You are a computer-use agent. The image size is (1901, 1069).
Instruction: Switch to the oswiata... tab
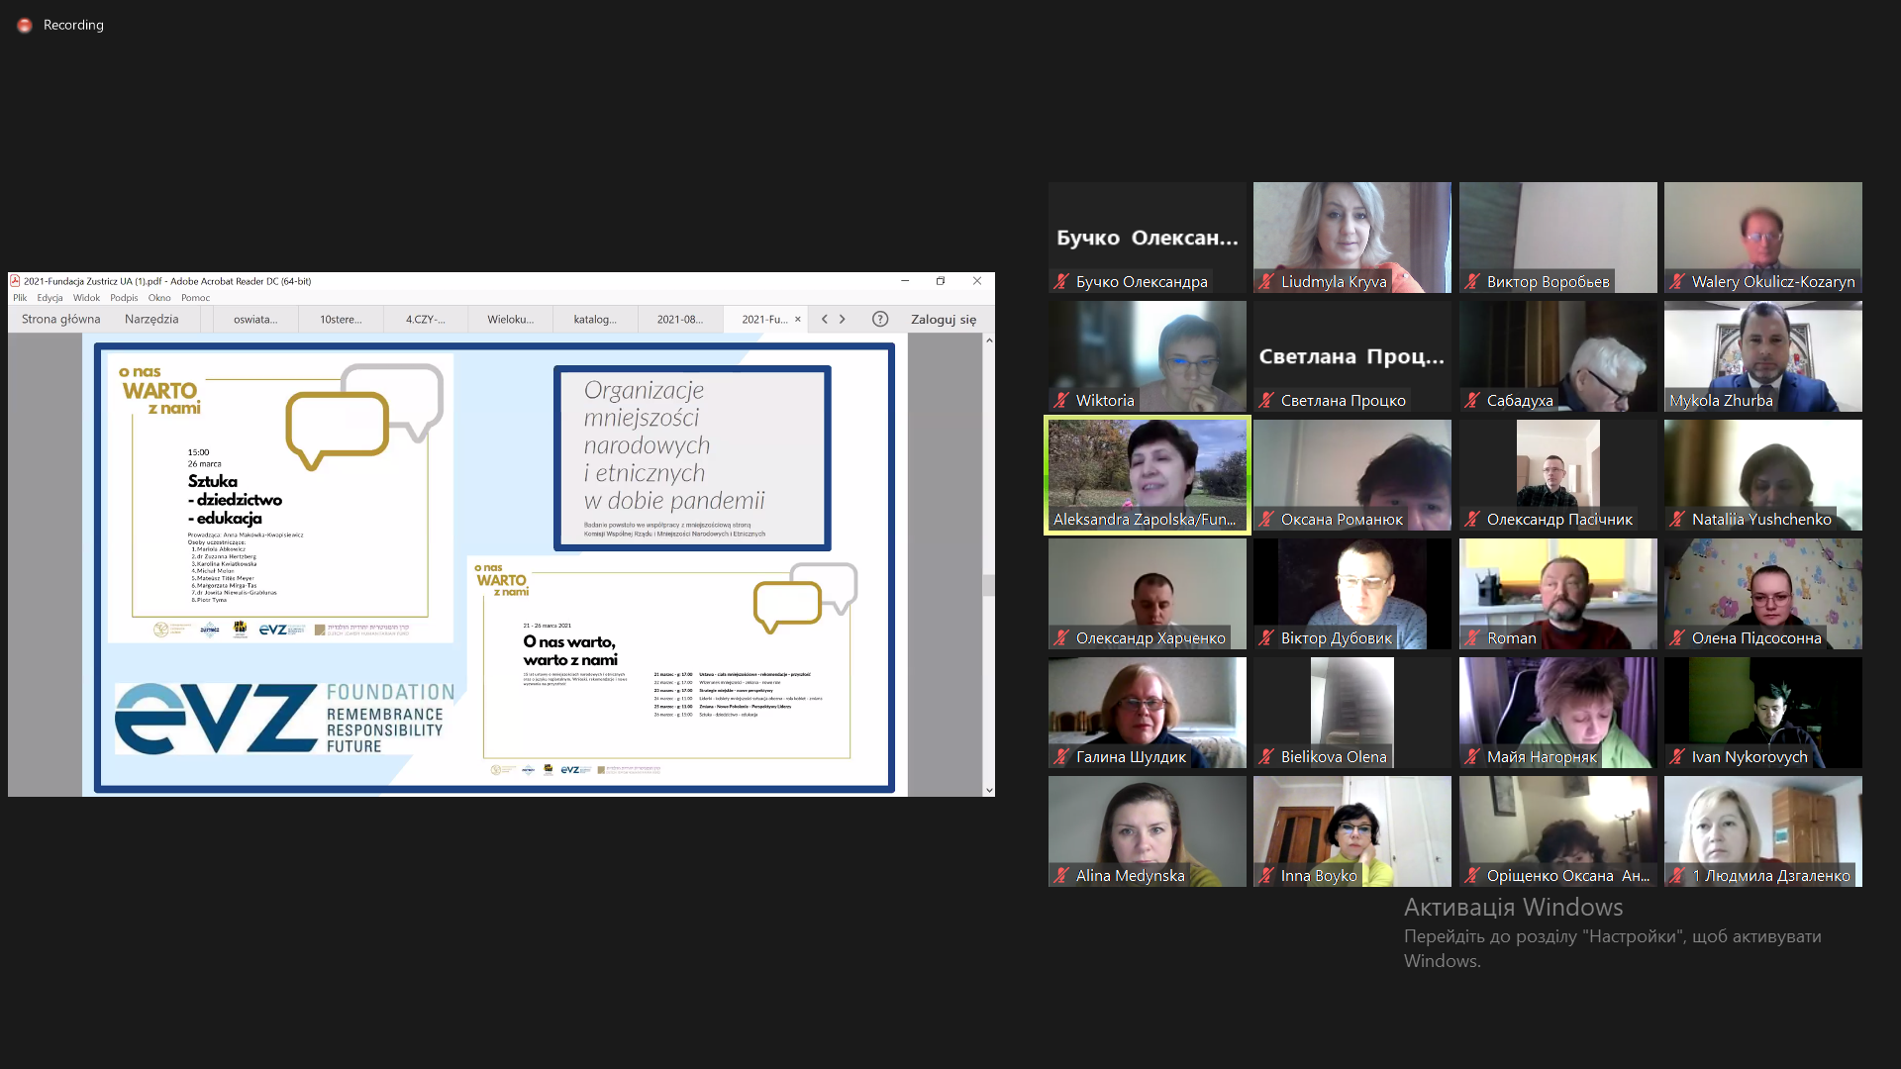pos(255,319)
